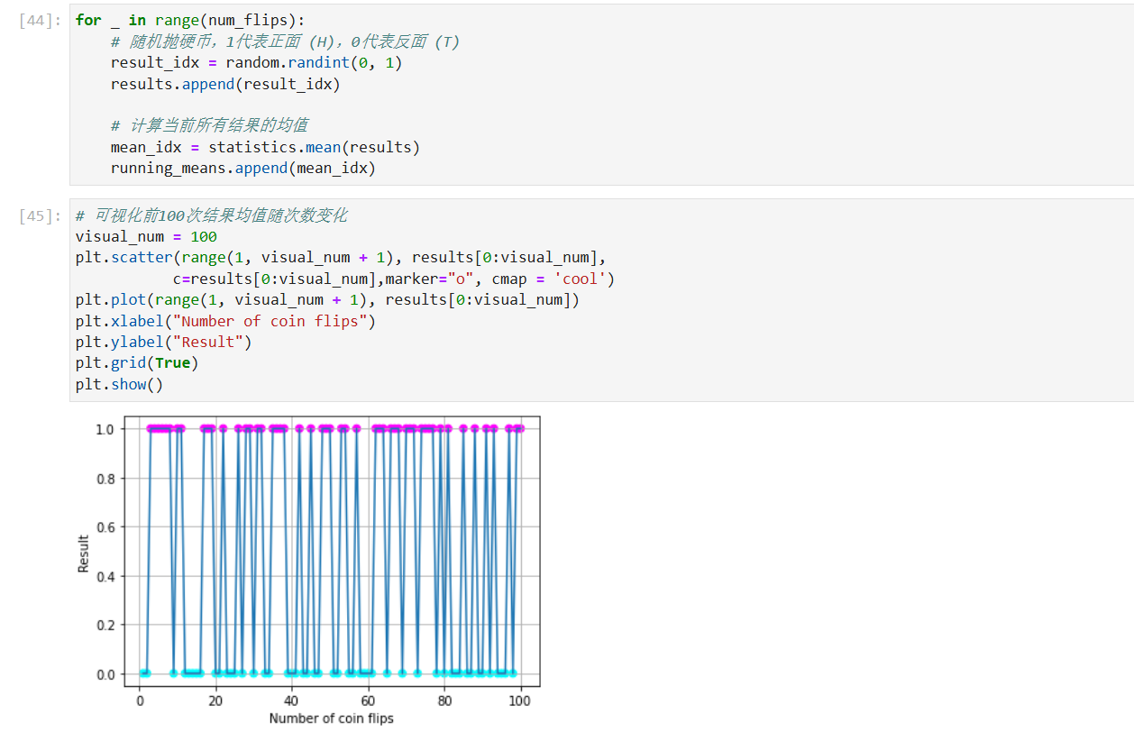
Task: Click the y-axis tick label 0.4
Action: pyautogui.click(x=106, y=576)
